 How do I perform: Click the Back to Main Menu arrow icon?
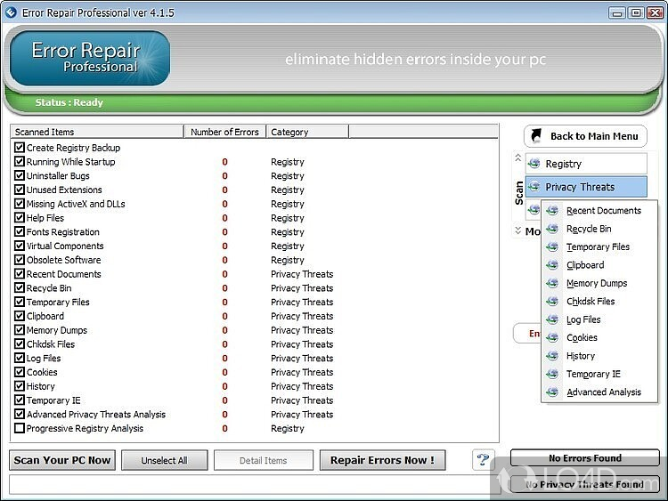[536, 136]
